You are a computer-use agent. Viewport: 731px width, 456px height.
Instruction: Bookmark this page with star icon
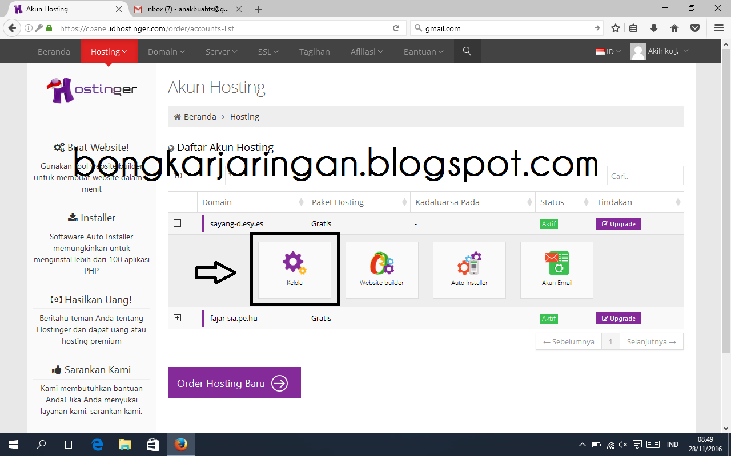(x=616, y=28)
